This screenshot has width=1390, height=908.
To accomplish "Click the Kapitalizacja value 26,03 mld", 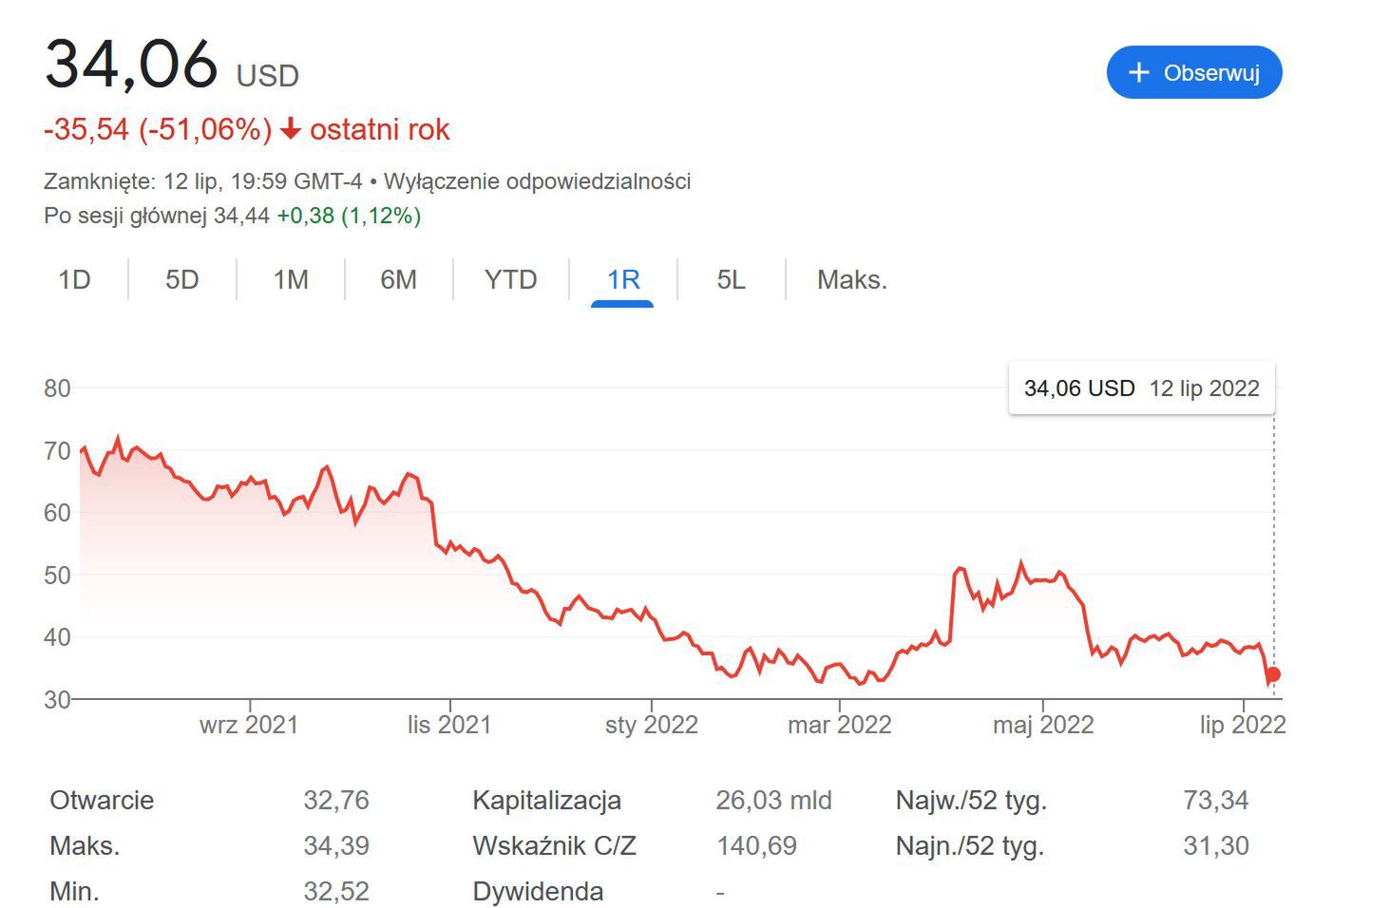I will pyautogui.click(x=773, y=800).
